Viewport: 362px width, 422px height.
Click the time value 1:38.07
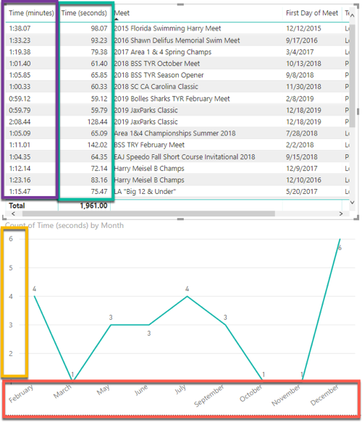coord(20,28)
